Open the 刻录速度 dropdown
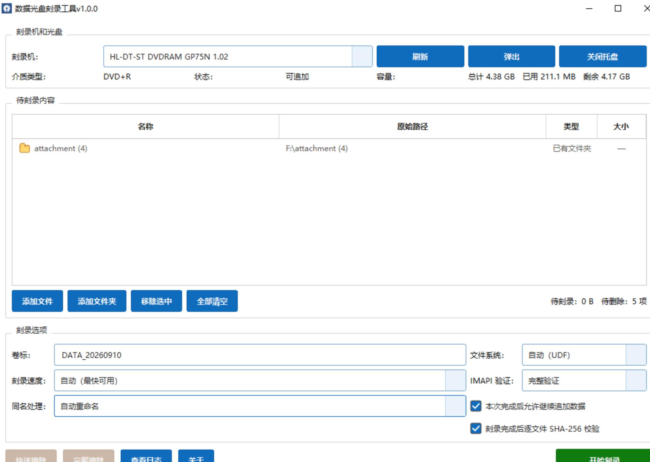This screenshot has height=462, width=650. (260, 380)
